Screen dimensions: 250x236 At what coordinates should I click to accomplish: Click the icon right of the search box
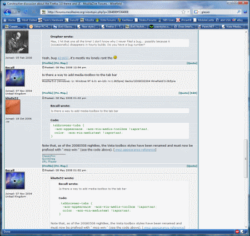tap(246, 12)
